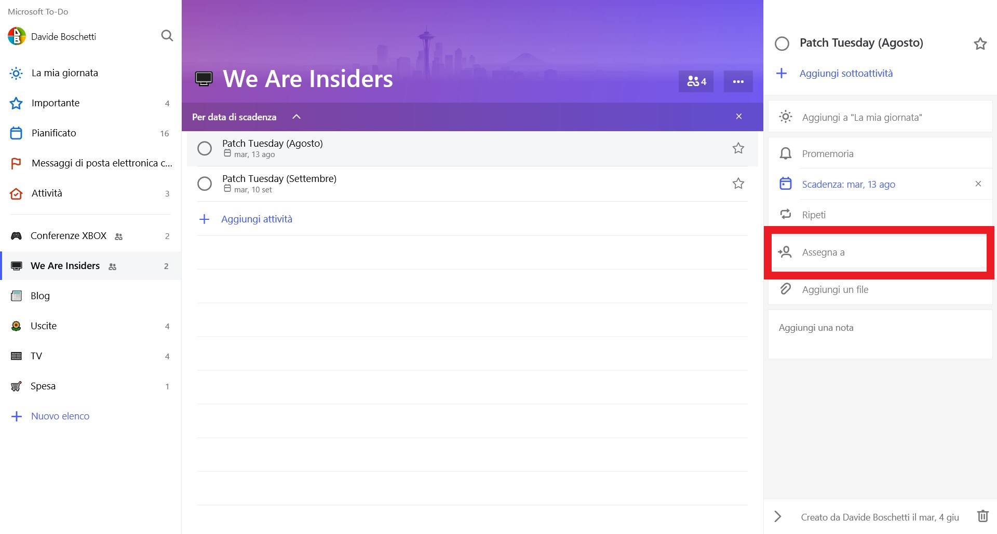Viewport: 997px width, 534px height.
Task: Click the sharing members button showing 4
Action: 696,81
